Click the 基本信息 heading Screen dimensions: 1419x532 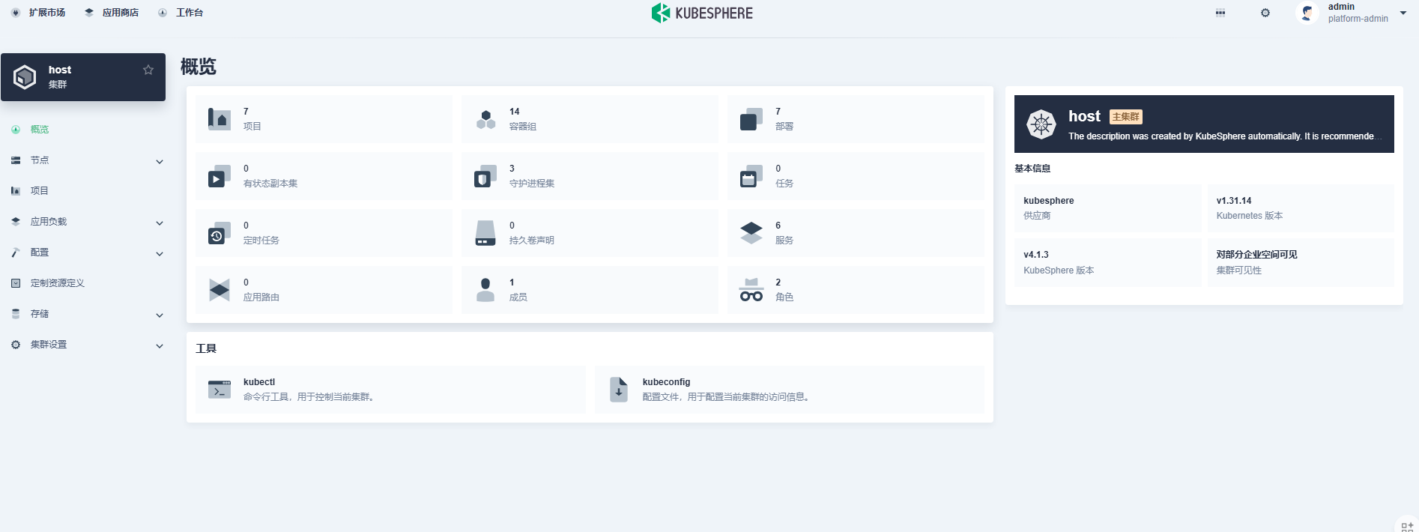pyautogui.click(x=1032, y=169)
